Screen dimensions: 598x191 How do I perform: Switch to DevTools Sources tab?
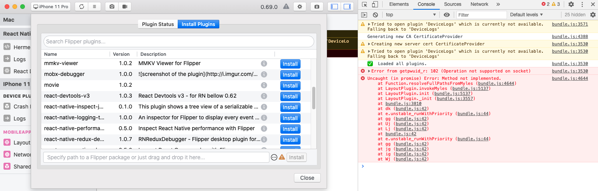click(453, 4)
